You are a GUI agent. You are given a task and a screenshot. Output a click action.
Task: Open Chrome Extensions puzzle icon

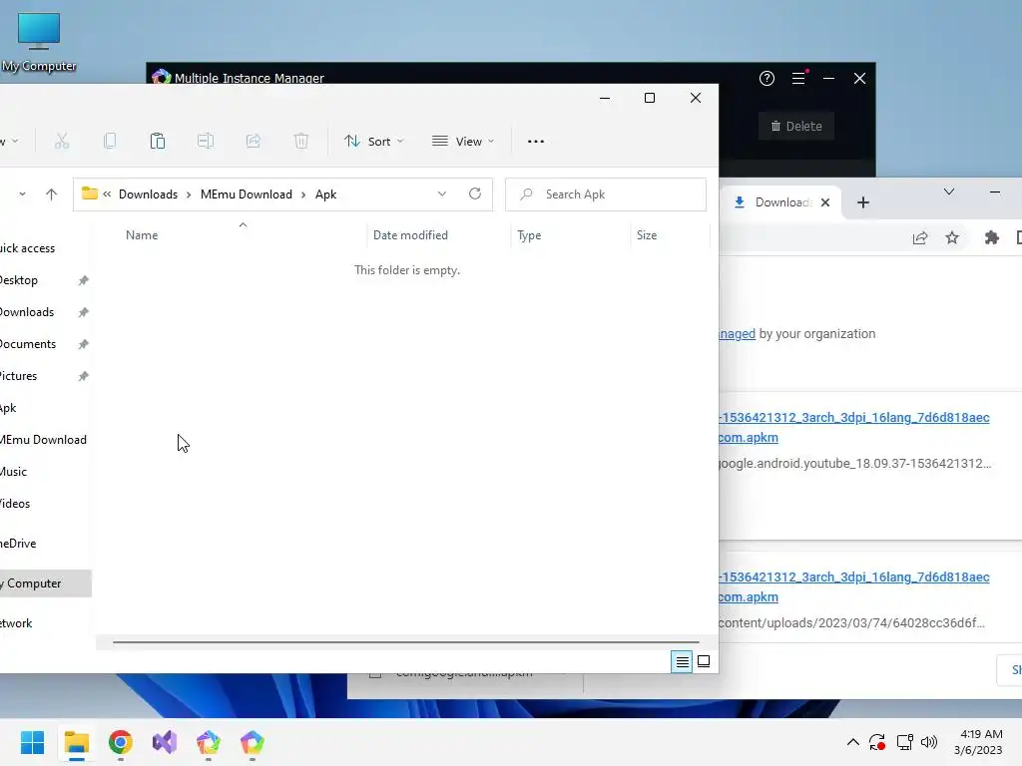[991, 237]
